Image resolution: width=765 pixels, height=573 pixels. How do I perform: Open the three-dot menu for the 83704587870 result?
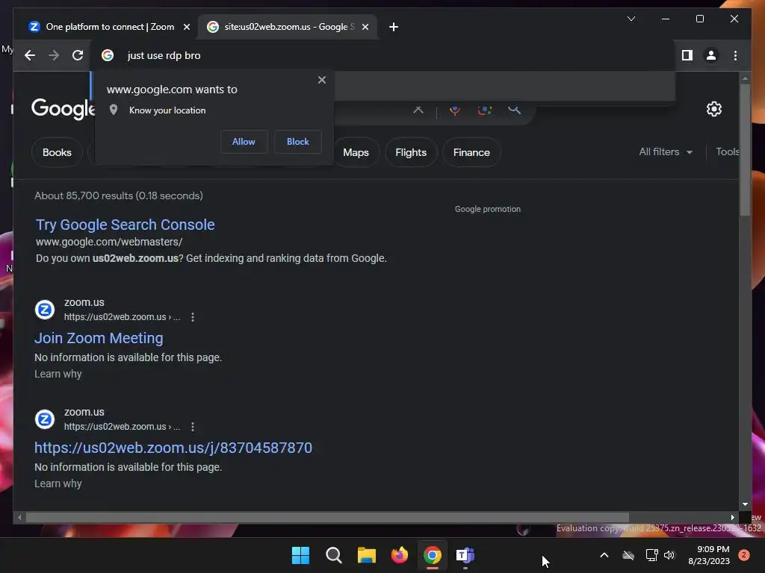point(193,427)
